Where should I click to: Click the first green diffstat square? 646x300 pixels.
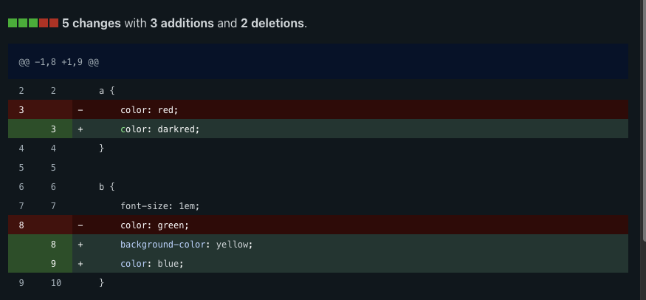click(x=13, y=23)
